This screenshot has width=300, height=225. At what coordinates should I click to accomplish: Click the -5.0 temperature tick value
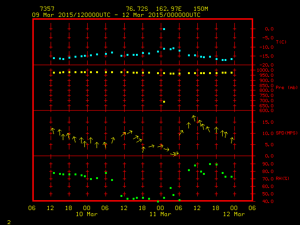pyautogui.click(x=268, y=37)
